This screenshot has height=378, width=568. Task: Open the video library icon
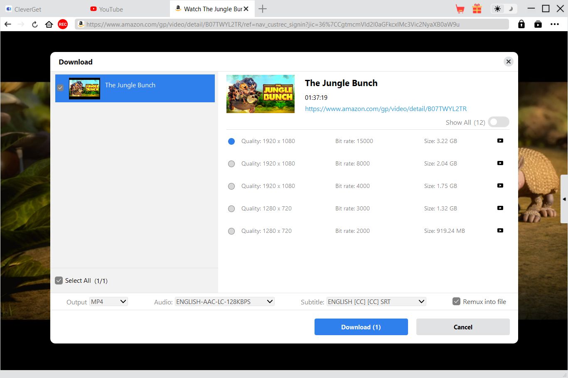coord(538,24)
